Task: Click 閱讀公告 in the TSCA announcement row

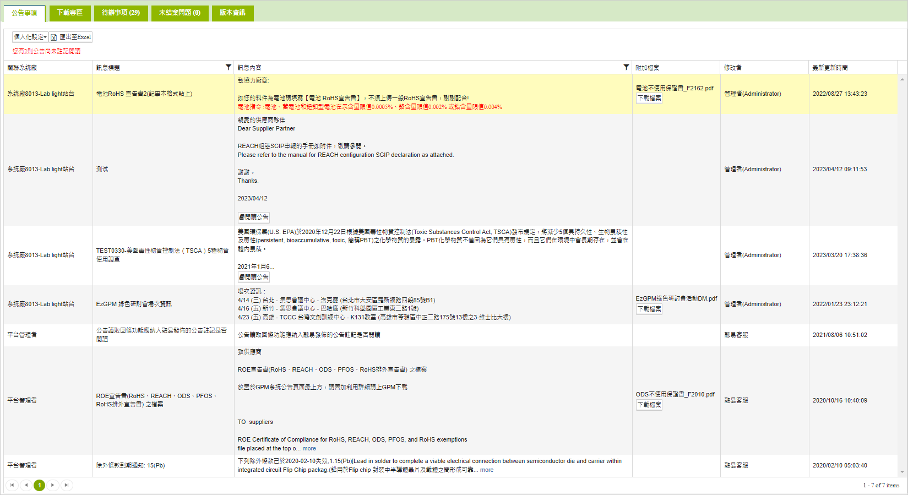Action: tap(254, 277)
